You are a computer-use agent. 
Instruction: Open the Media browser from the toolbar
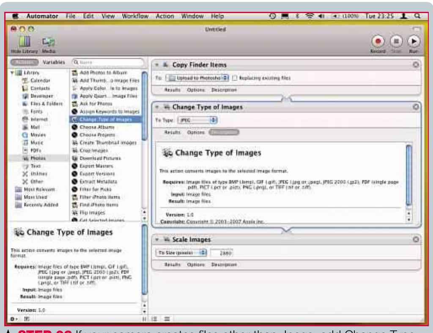(48, 42)
